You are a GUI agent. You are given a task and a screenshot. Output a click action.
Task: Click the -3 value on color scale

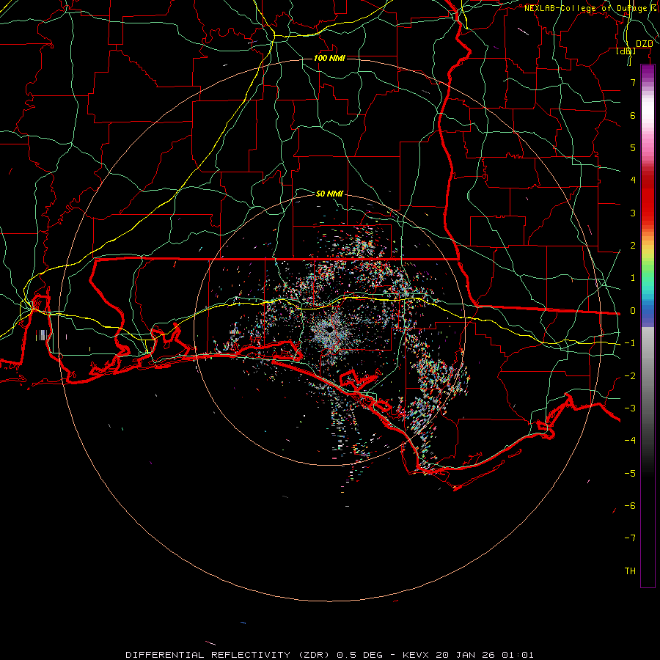pos(630,408)
